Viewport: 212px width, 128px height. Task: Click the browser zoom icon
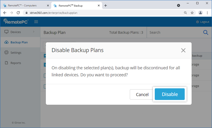pyautogui.click(x=185, y=13)
